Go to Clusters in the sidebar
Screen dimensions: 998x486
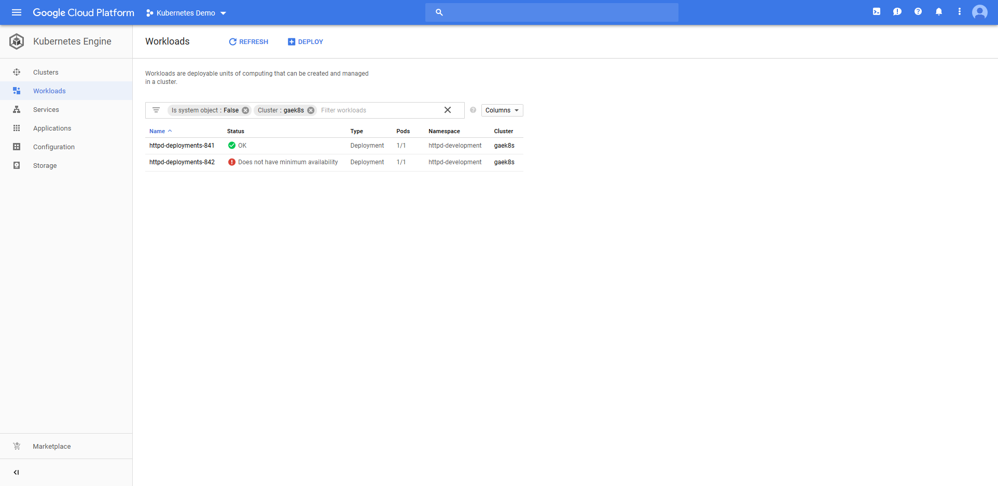[x=46, y=73]
